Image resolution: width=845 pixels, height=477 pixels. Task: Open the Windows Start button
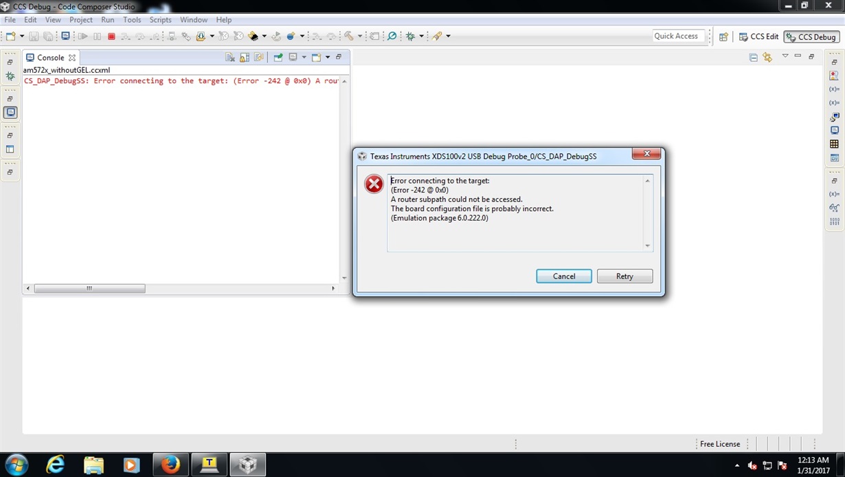(16, 465)
